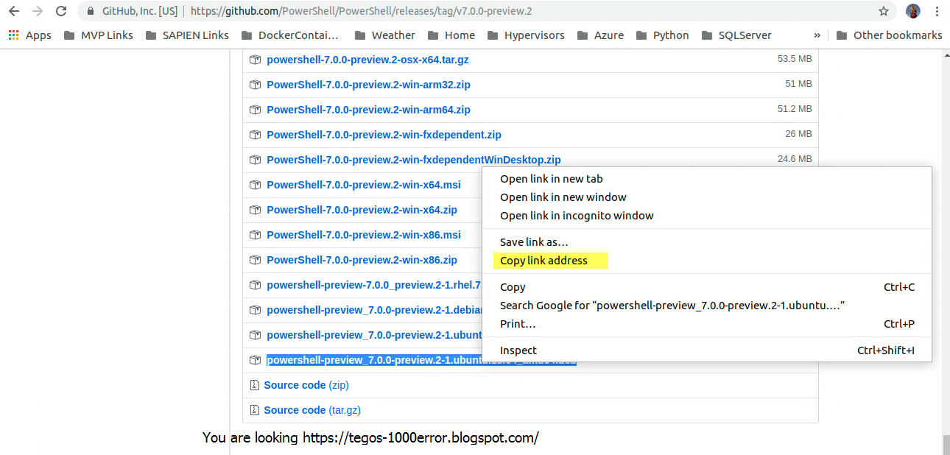Screen dimensions: 950x455
Task: Download PowerShell-7.0.0-preview.2-win-x86.msi
Action: coord(364,235)
